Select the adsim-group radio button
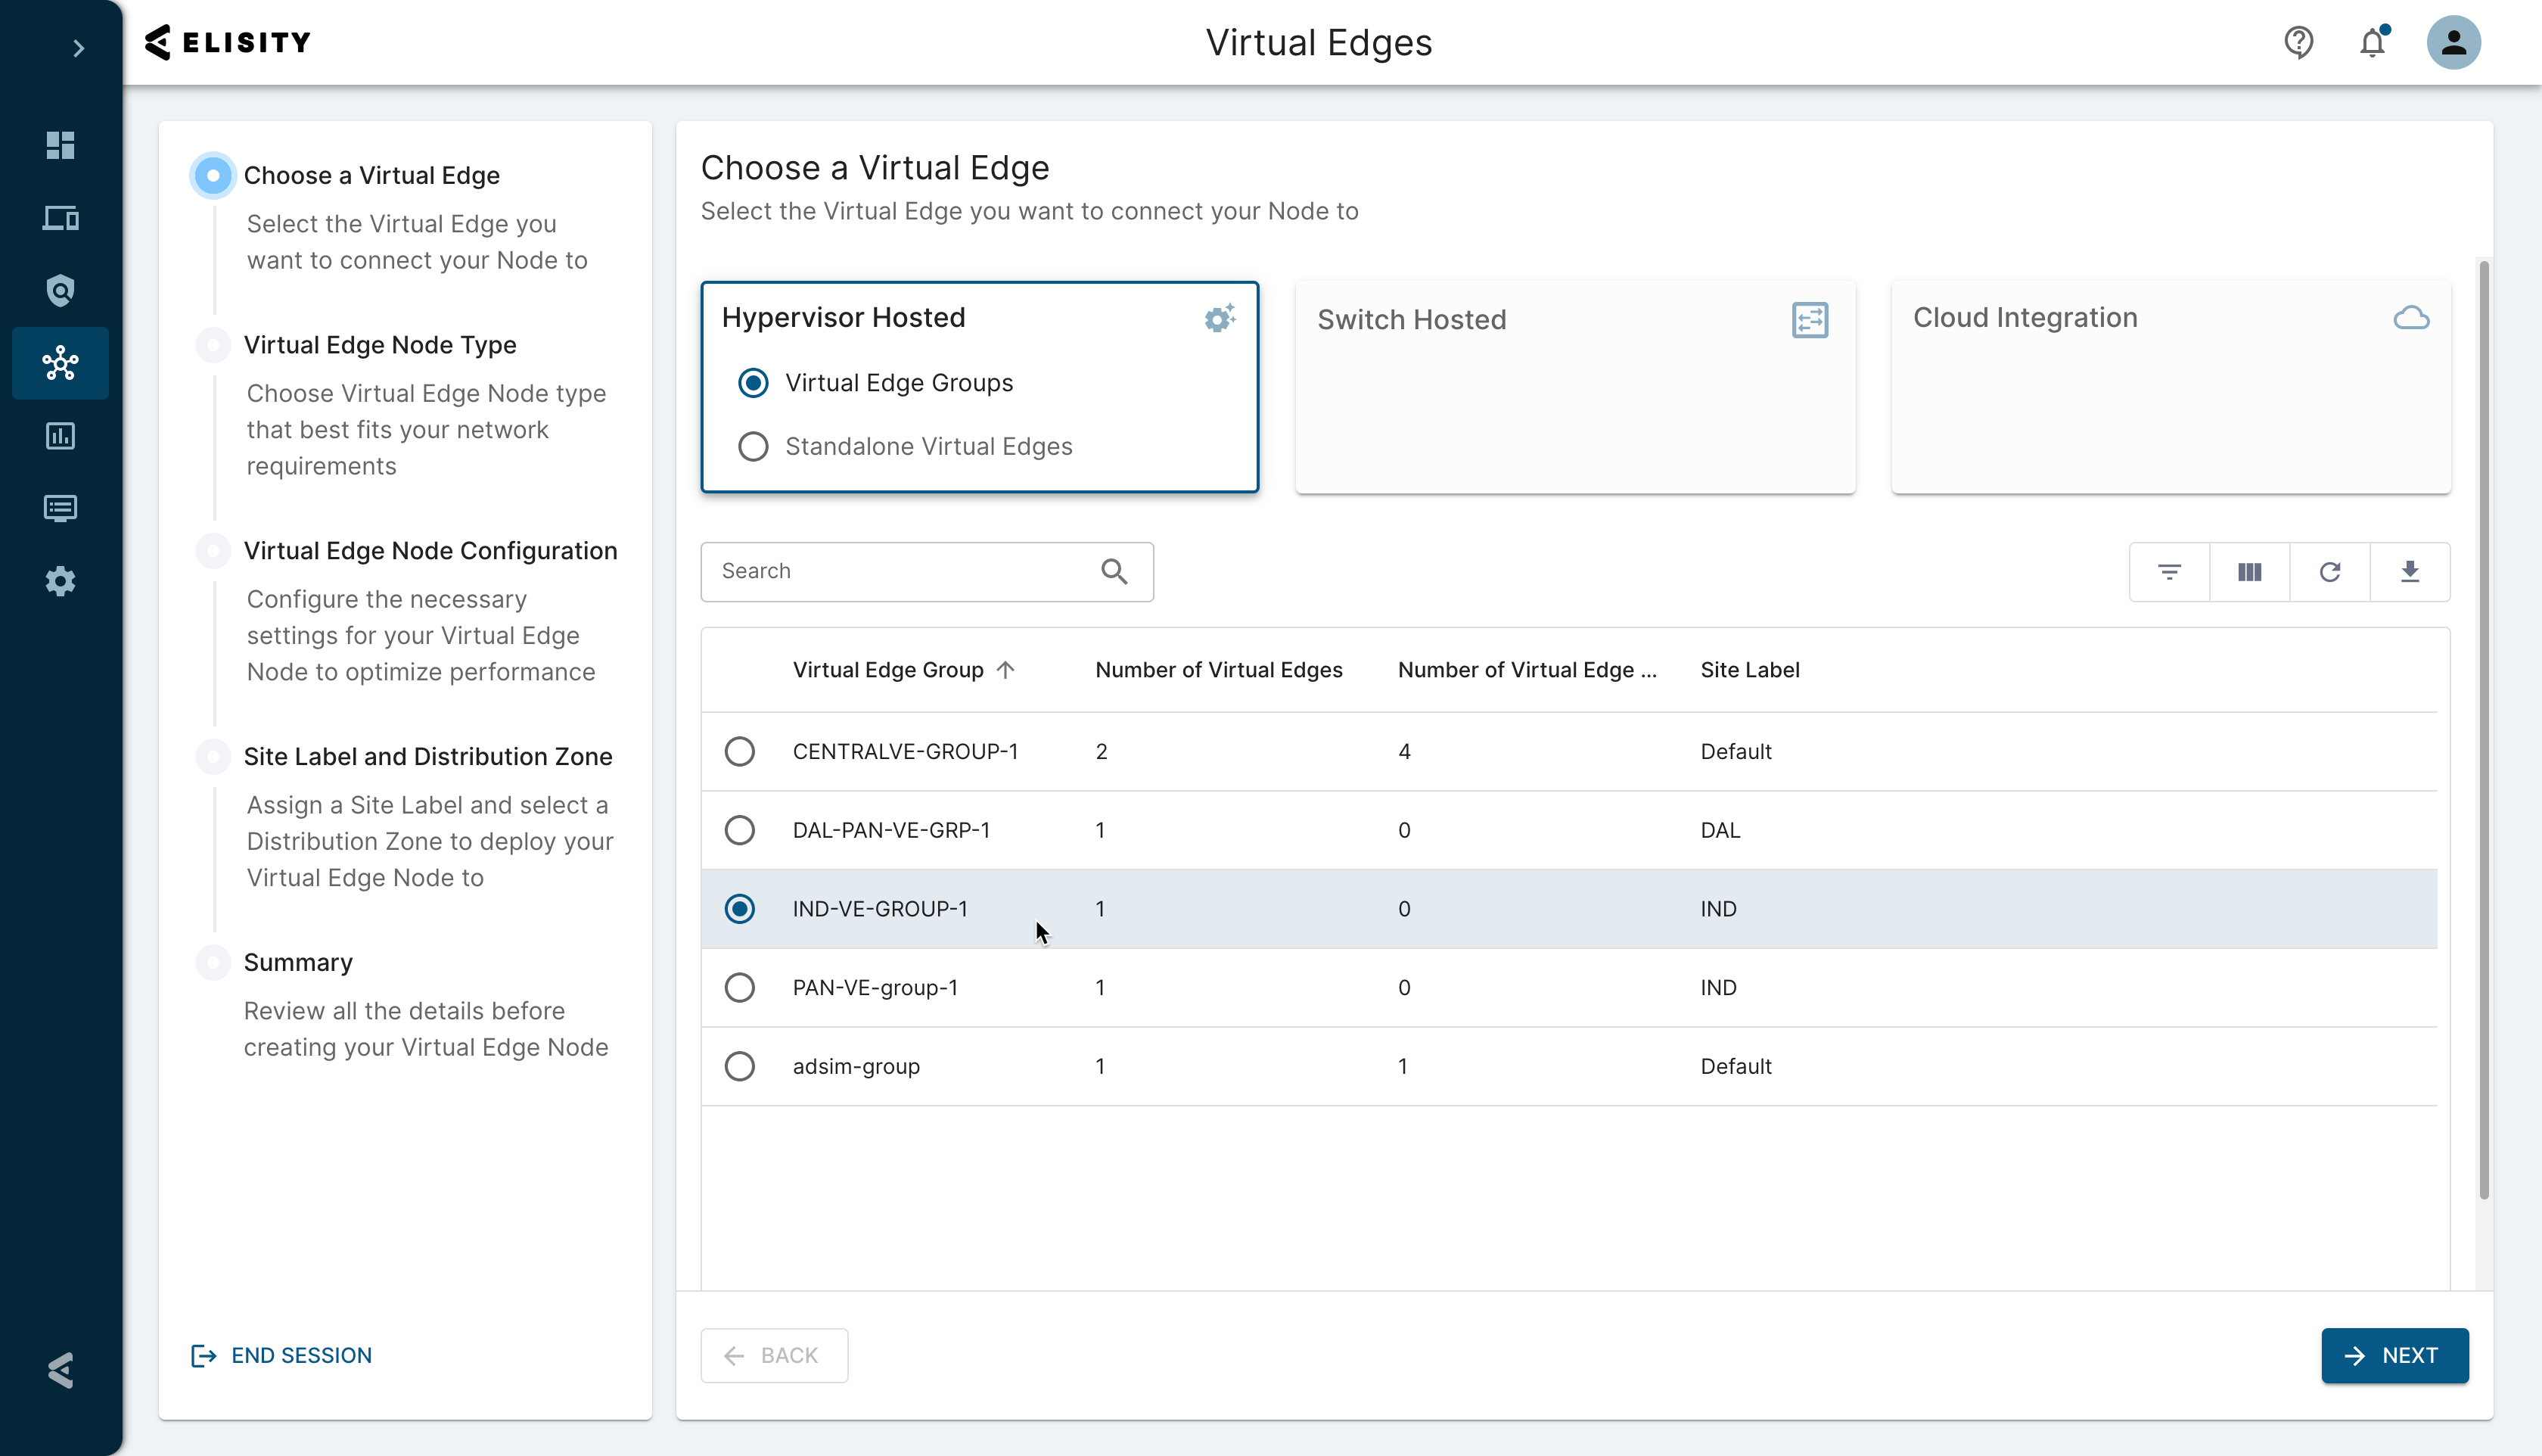2542x1456 pixels. click(740, 1066)
